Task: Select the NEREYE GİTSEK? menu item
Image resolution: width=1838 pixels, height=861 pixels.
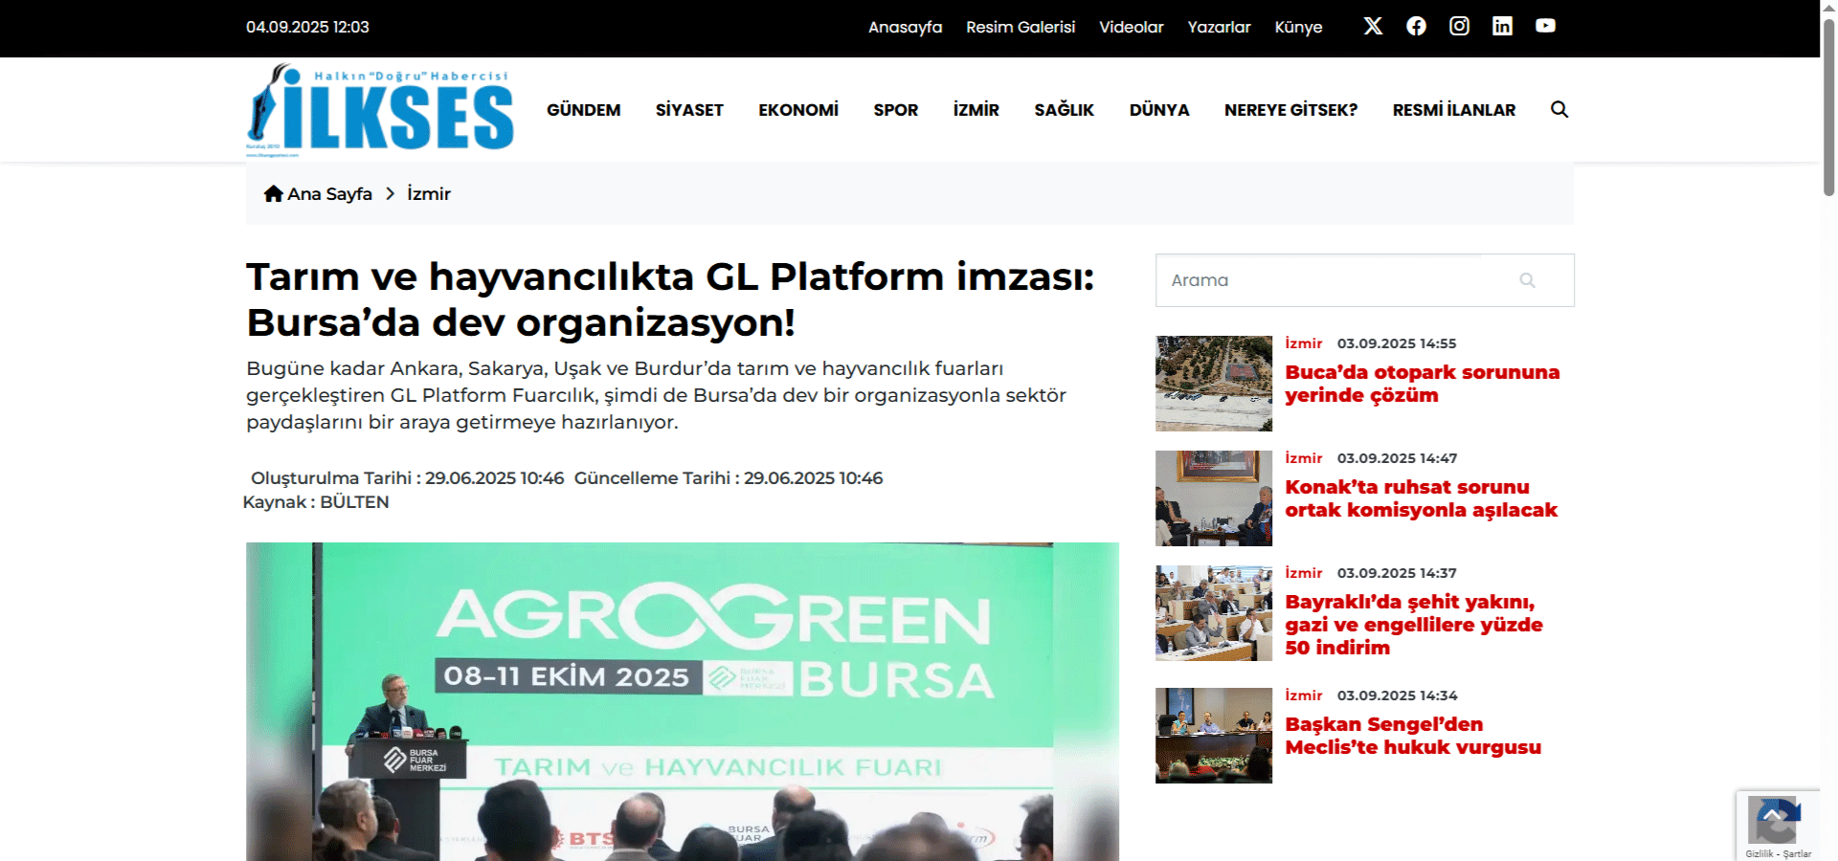Action: pos(1290,110)
